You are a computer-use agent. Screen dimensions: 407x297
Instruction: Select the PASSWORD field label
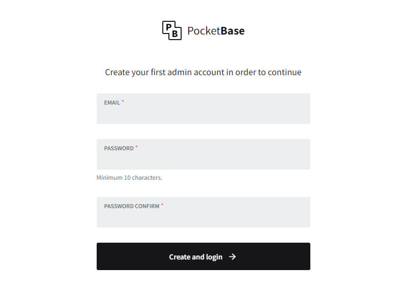pyautogui.click(x=119, y=148)
